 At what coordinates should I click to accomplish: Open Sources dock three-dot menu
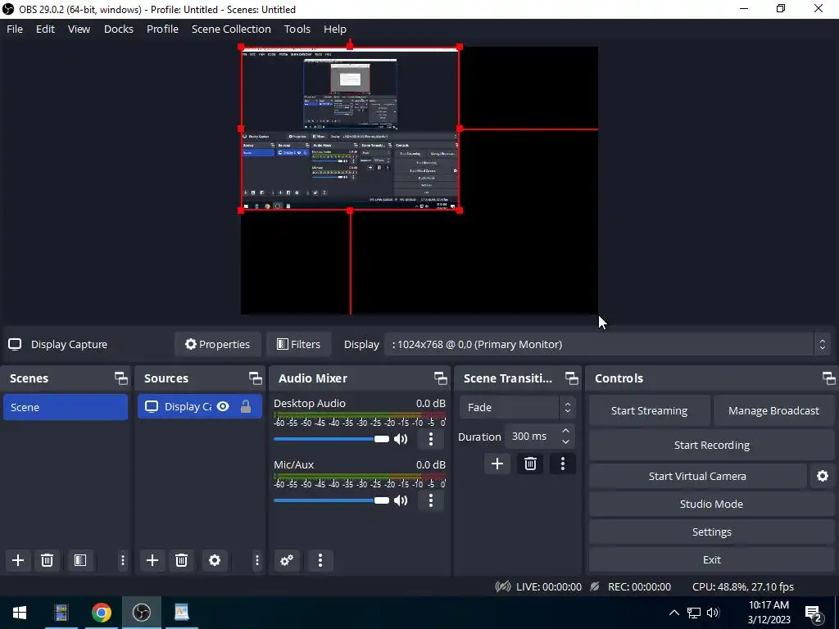256,560
